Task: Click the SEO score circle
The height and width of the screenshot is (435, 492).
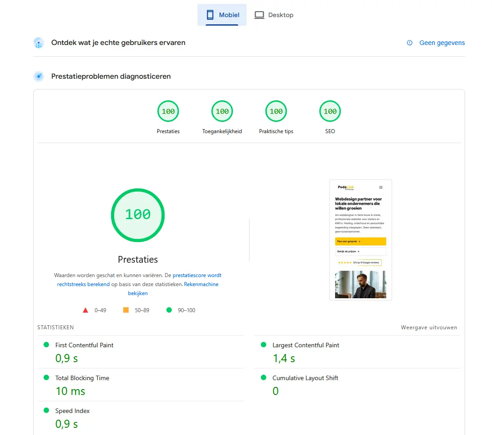Action: (x=330, y=111)
